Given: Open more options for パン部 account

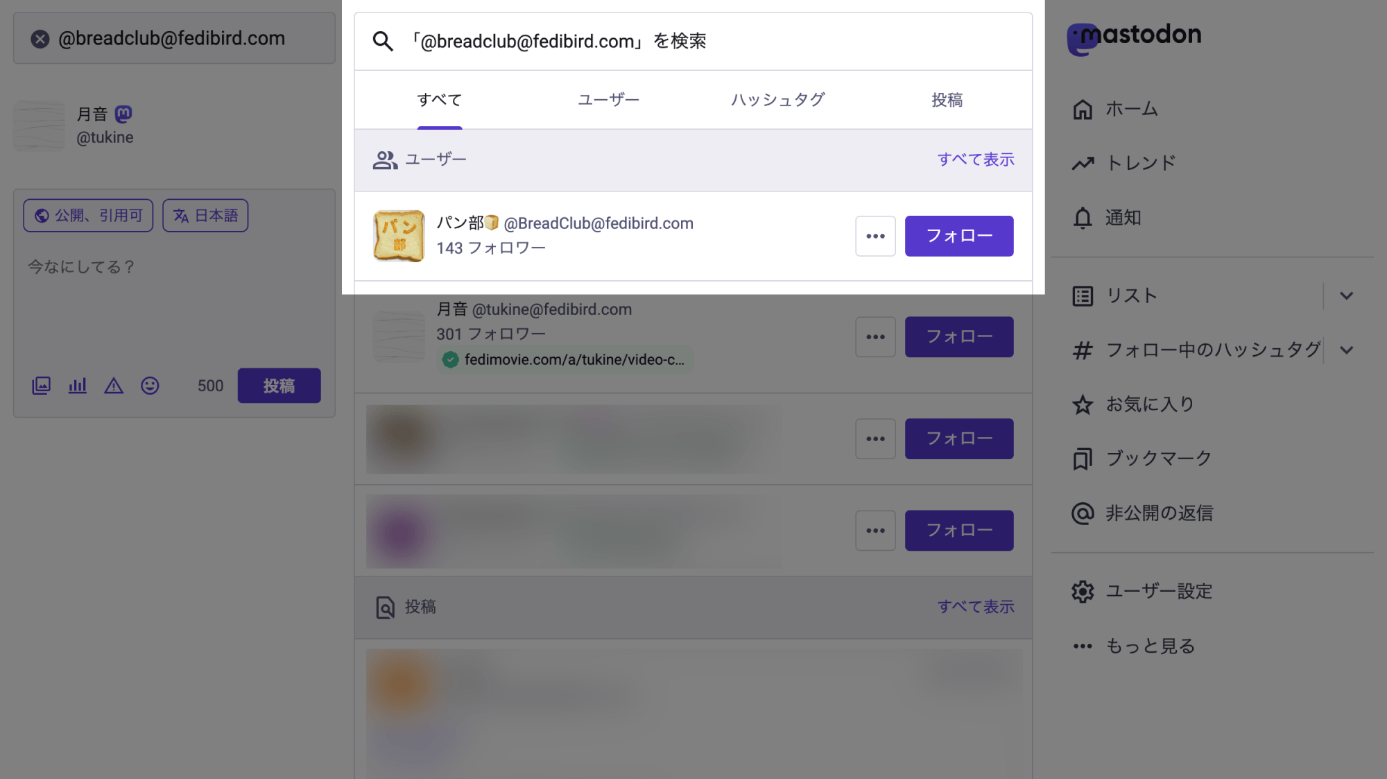Looking at the screenshot, I should (875, 236).
